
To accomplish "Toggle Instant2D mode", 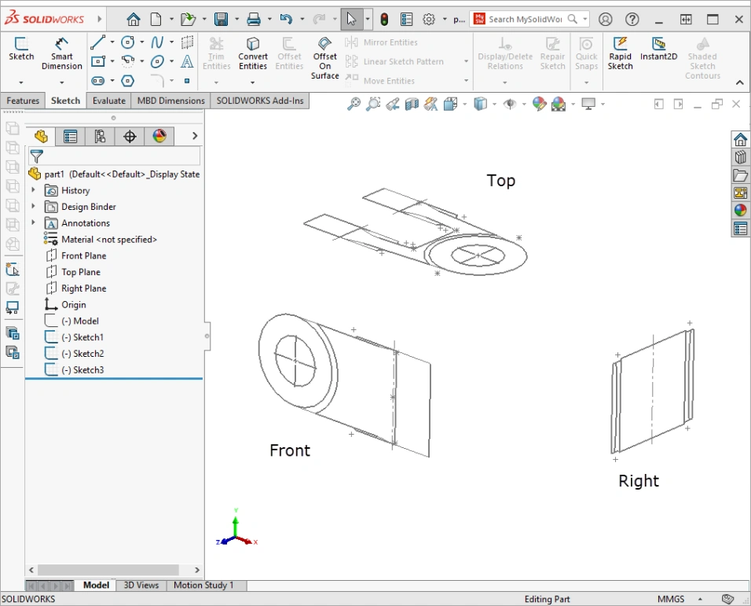I will point(658,49).
